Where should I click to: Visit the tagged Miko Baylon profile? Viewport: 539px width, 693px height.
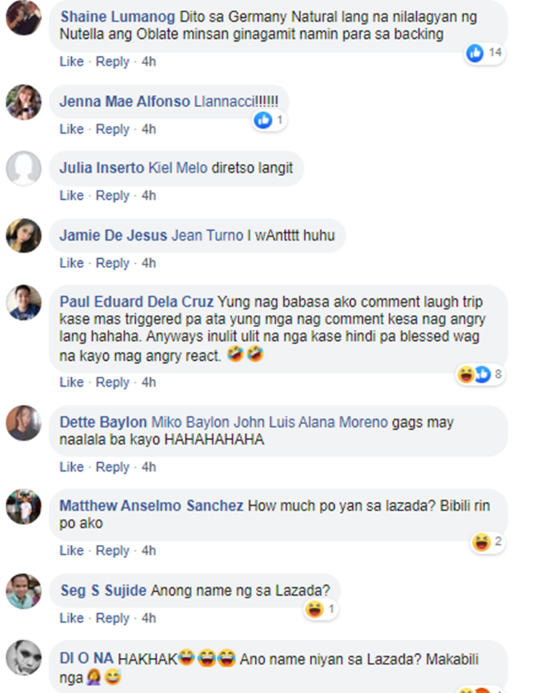point(190,422)
